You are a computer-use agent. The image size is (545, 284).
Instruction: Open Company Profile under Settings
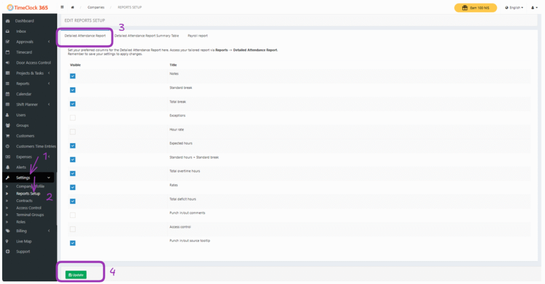[30, 187]
